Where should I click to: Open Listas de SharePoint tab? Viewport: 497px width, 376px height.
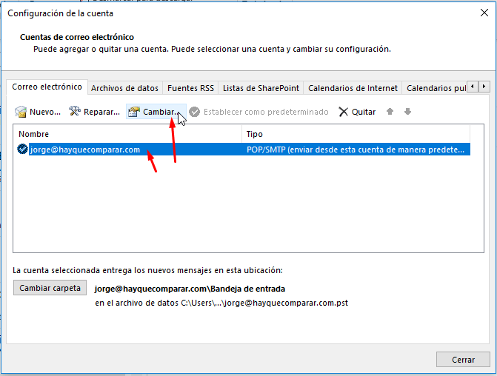[x=261, y=88]
